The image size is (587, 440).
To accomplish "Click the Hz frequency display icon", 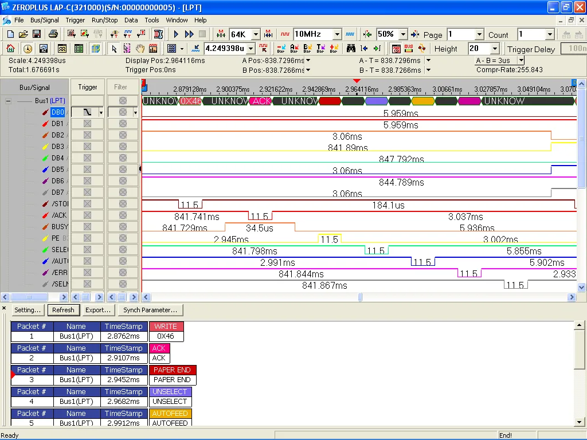I will click(x=44, y=49).
